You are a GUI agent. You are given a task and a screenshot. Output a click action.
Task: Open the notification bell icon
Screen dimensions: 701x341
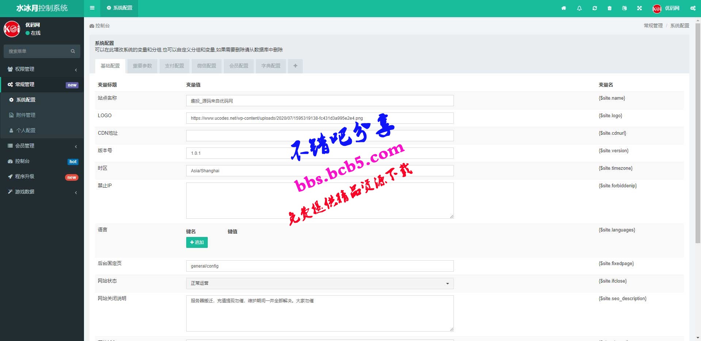point(579,8)
